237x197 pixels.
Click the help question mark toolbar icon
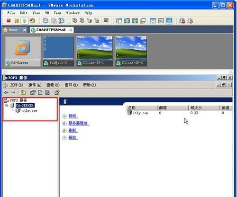57,92
